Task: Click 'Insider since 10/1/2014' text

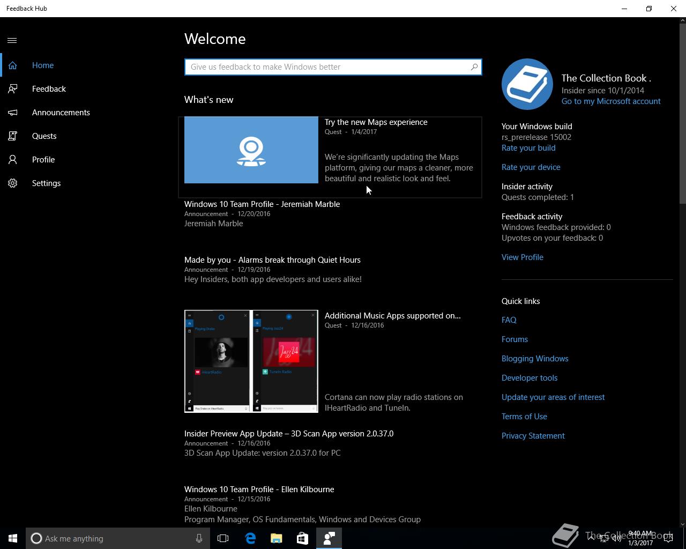Action: (603, 91)
